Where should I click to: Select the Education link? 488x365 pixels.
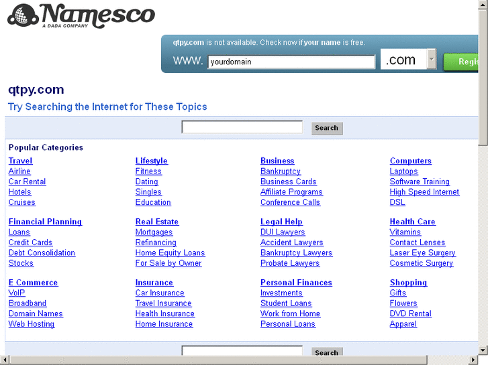153,202
